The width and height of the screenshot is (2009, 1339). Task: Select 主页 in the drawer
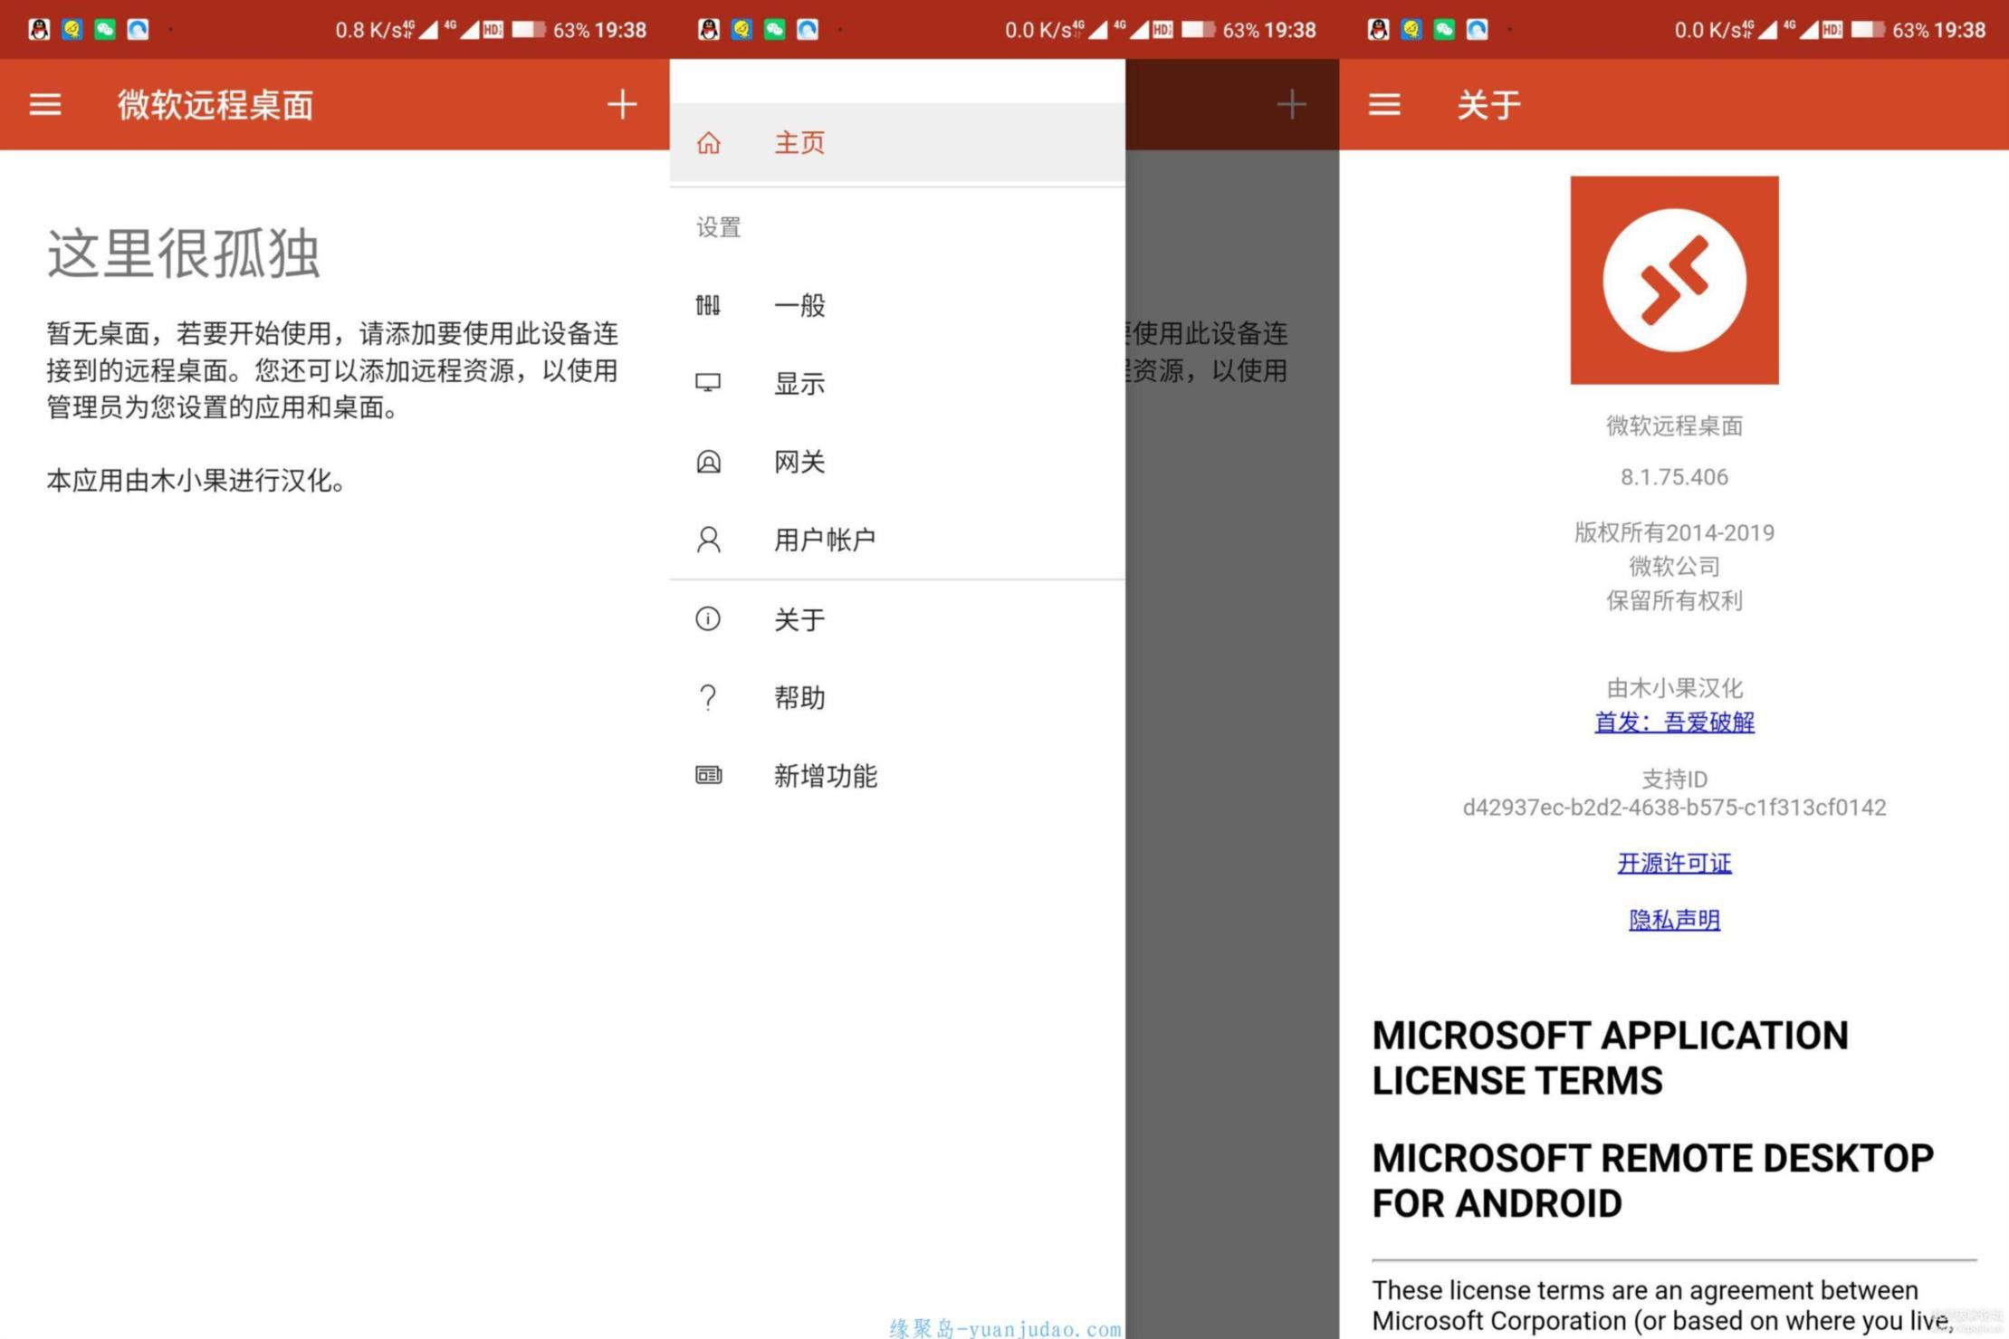click(x=897, y=143)
